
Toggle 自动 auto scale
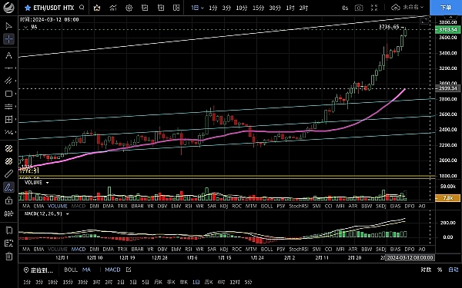coord(454,270)
